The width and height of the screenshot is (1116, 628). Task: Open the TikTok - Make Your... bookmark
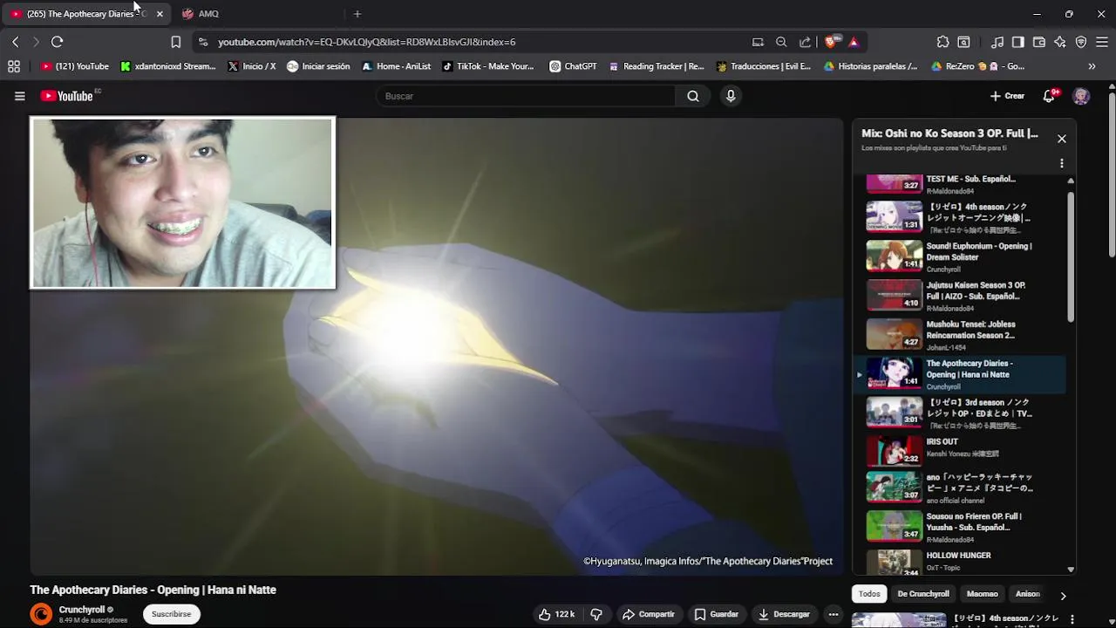point(487,66)
